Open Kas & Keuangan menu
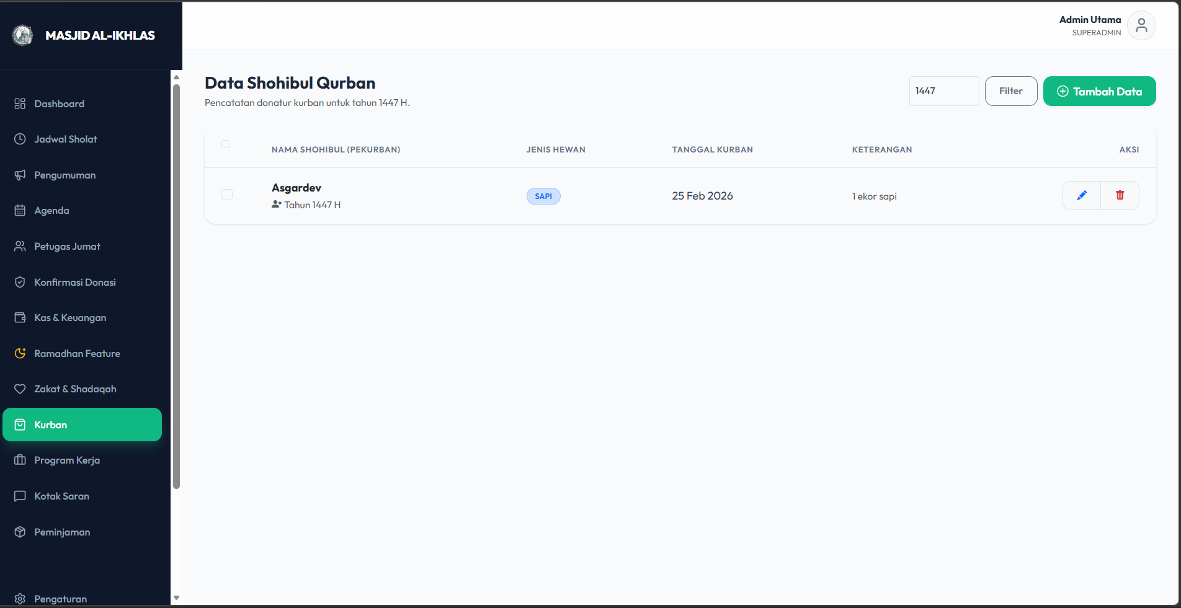The height and width of the screenshot is (608, 1181). click(x=82, y=317)
